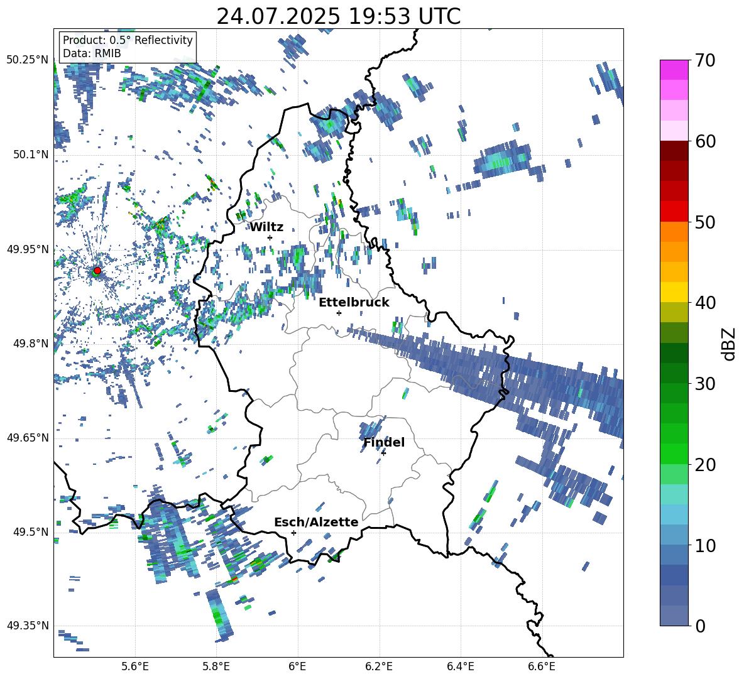744x679 pixels.
Task: Click the 50.1°N latitude label
Action: (x=30, y=155)
